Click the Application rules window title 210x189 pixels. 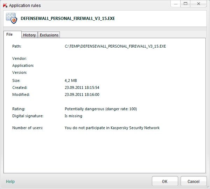tap(25, 6)
